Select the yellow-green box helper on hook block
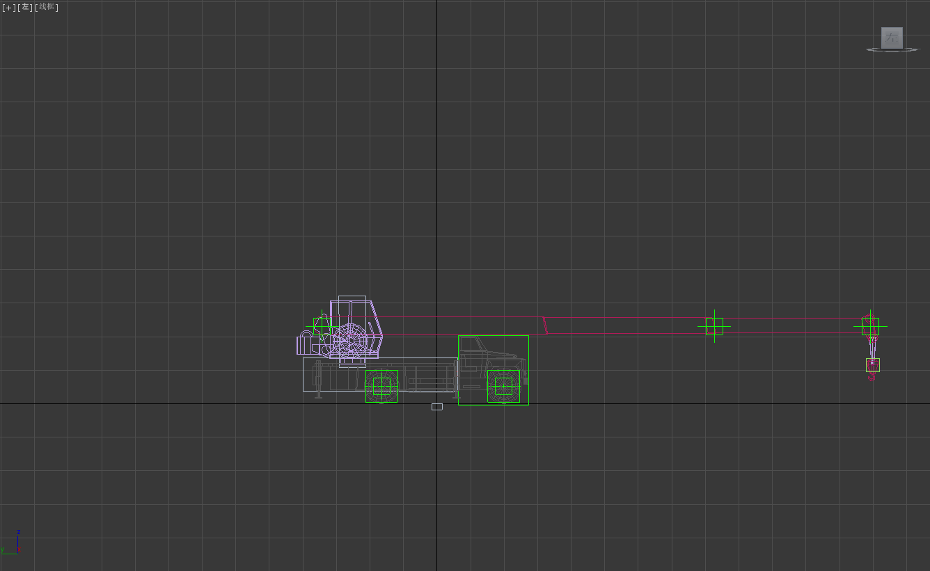 [x=872, y=364]
